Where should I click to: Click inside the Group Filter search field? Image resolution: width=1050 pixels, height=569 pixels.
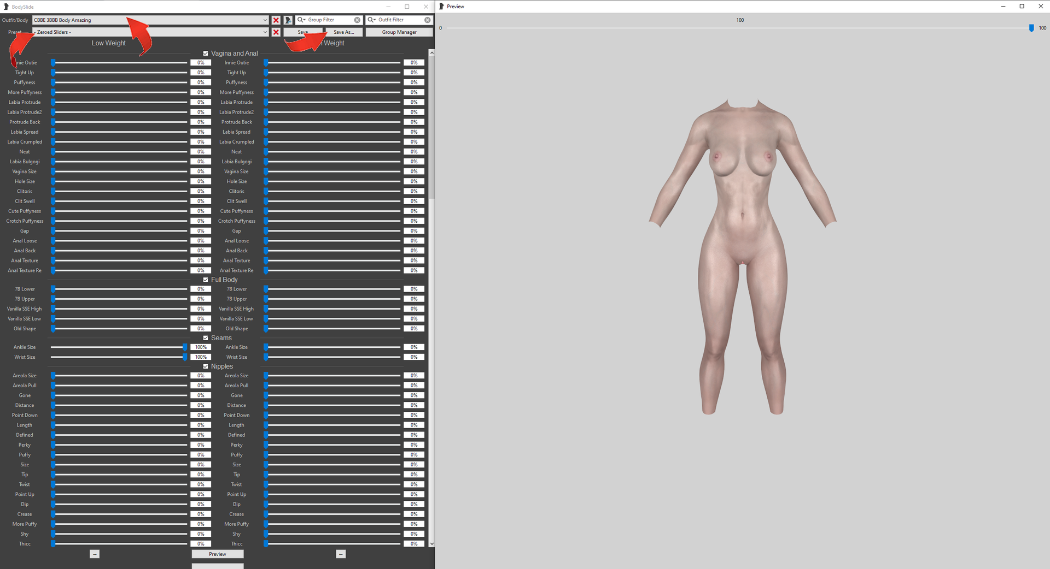click(x=330, y=20)
